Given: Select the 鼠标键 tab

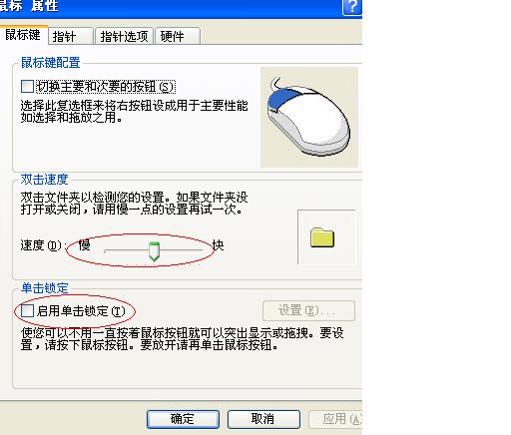Looking at the screenshot, I should coord(24,35).
